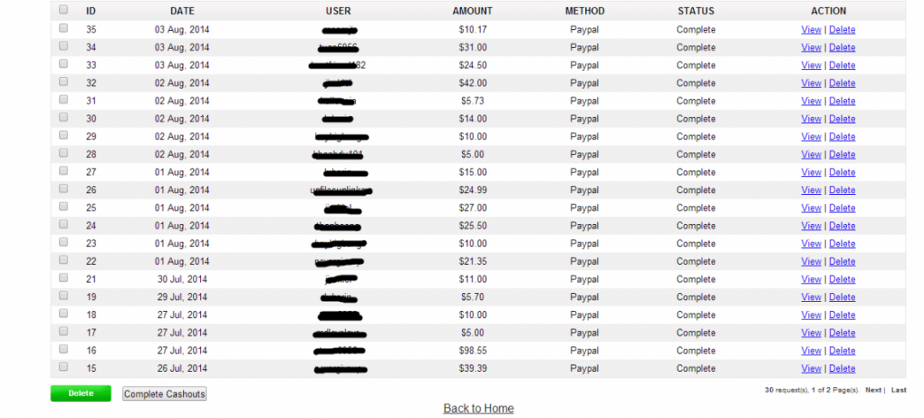This screenshot has height=418, width=924.
Task: View the $39.39 request ID 15
Action: tap(811, 368)
